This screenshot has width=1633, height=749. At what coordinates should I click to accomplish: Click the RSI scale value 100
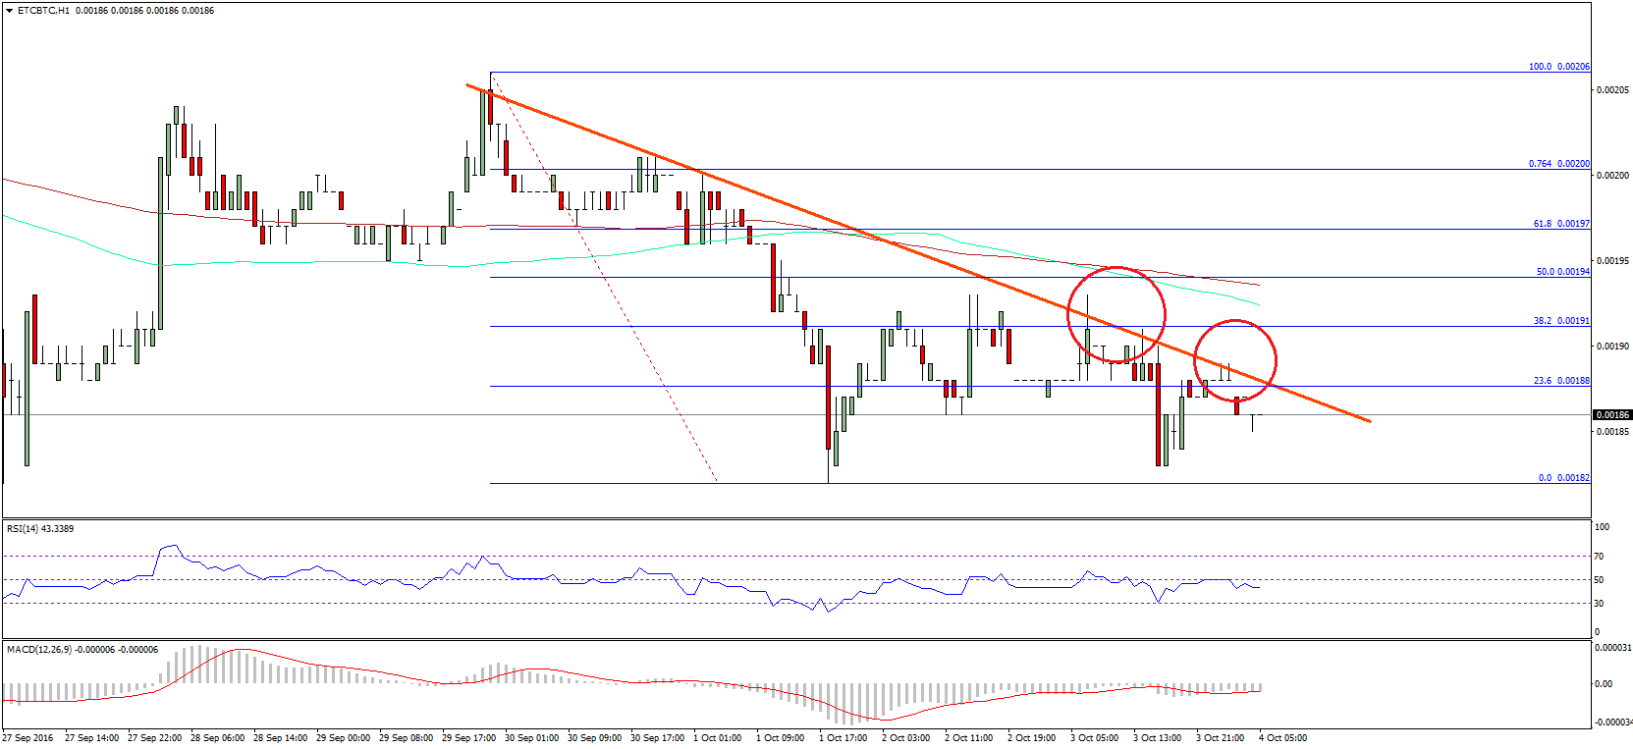click(x=1603, y=527)
